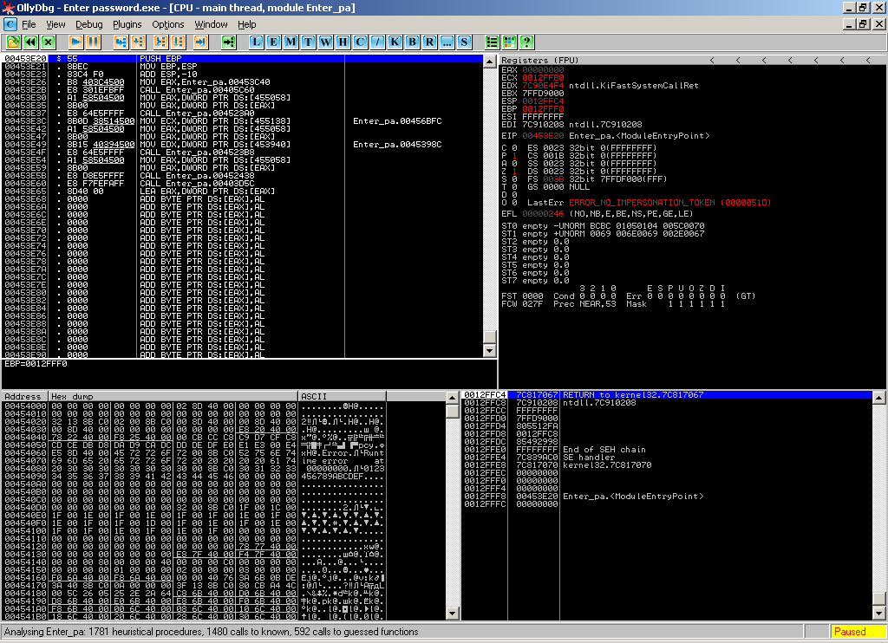The width and height of the screenshot is (888, 643).
Task: Show Threads window (T button)
Action: pos(308,42)
